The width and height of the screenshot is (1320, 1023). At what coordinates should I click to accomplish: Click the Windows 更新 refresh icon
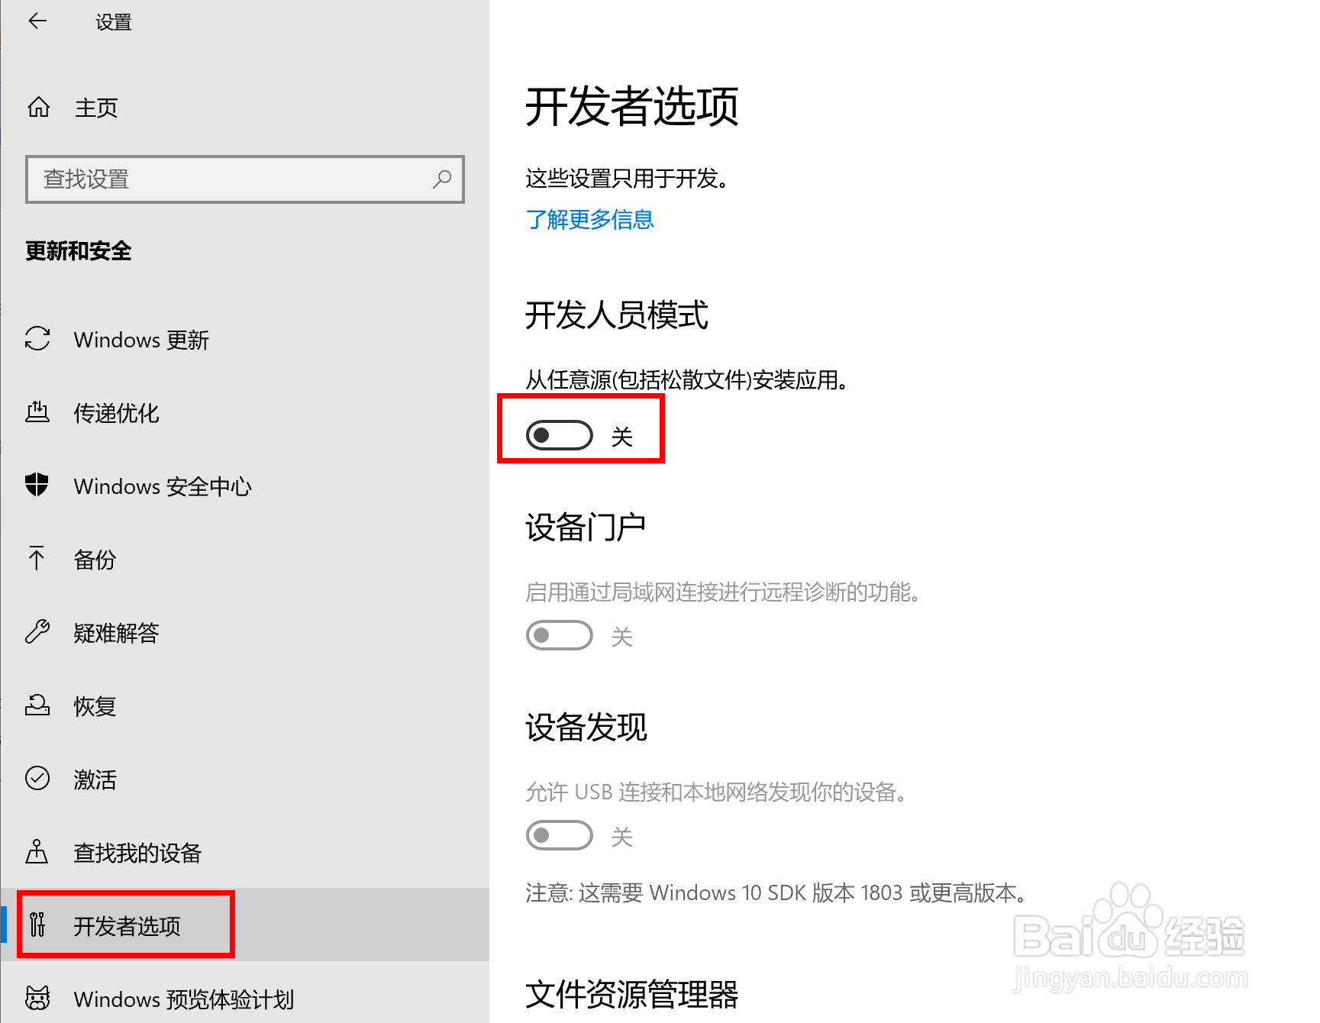(37, 339)
